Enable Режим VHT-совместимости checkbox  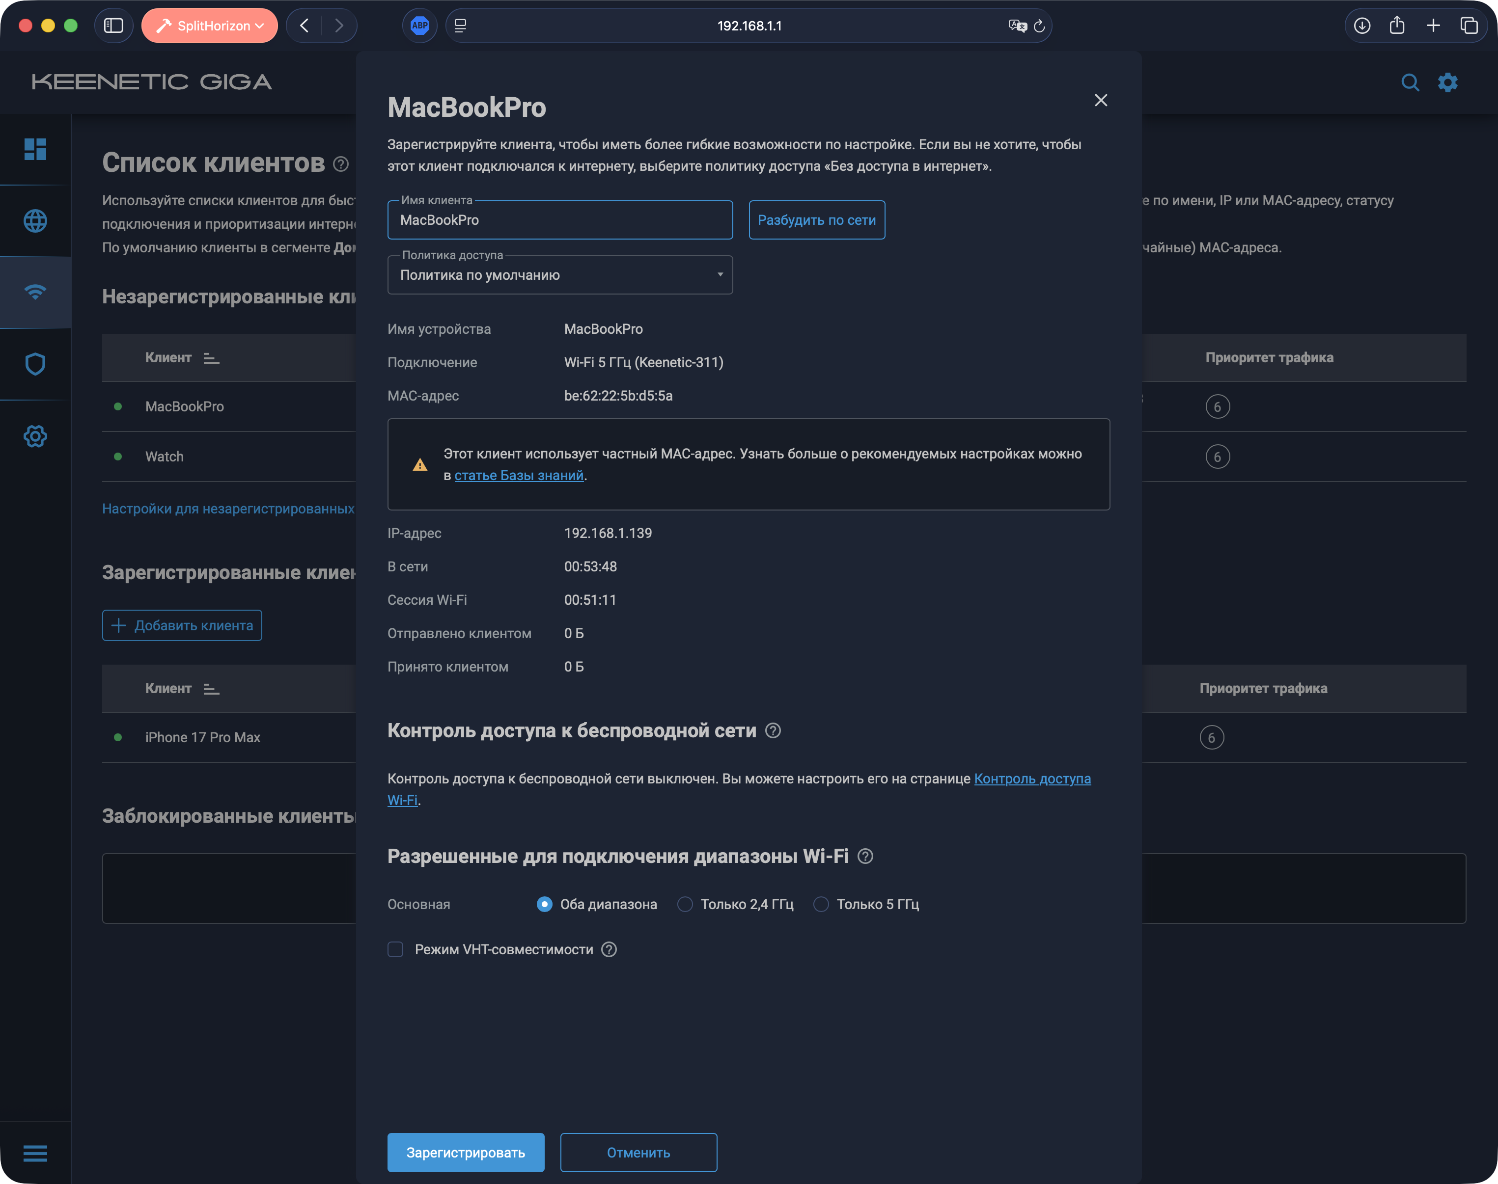click(395, 950)
